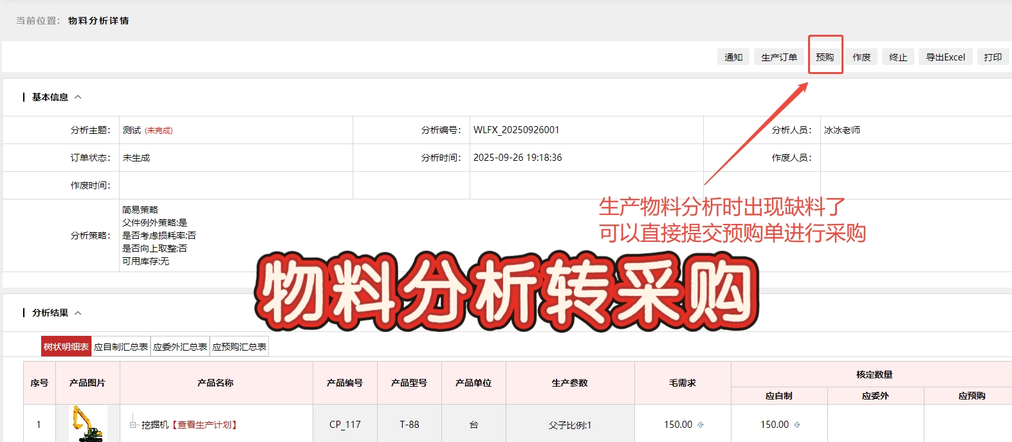Select the analysis time 2025-09-26 19:18:36
This screenshot has width=1012, height=442.
point(517,158)
